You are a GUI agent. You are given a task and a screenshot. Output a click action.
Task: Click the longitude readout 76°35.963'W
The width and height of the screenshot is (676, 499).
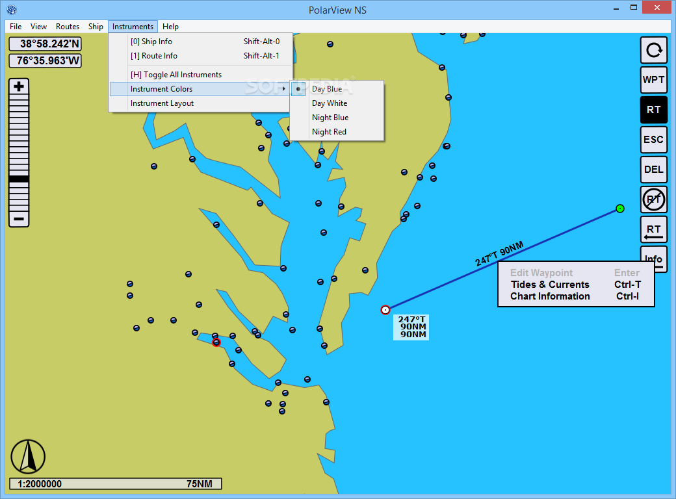point(45,61)
